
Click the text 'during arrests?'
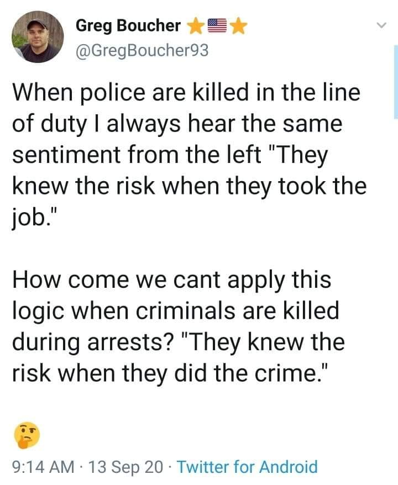pos(93,342)
